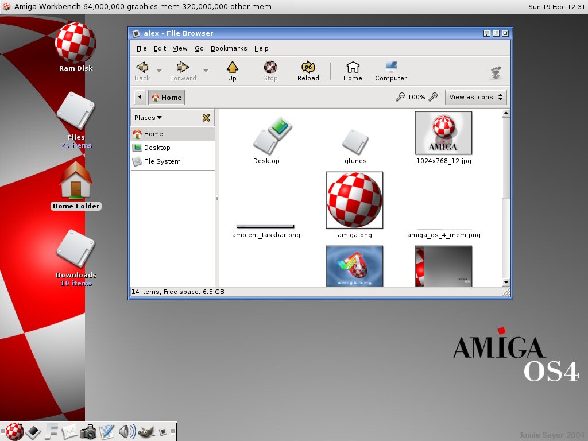Screen dimensions: 588x441
Task: Launch GIMP from the taskbar
Action: point(146,432)
